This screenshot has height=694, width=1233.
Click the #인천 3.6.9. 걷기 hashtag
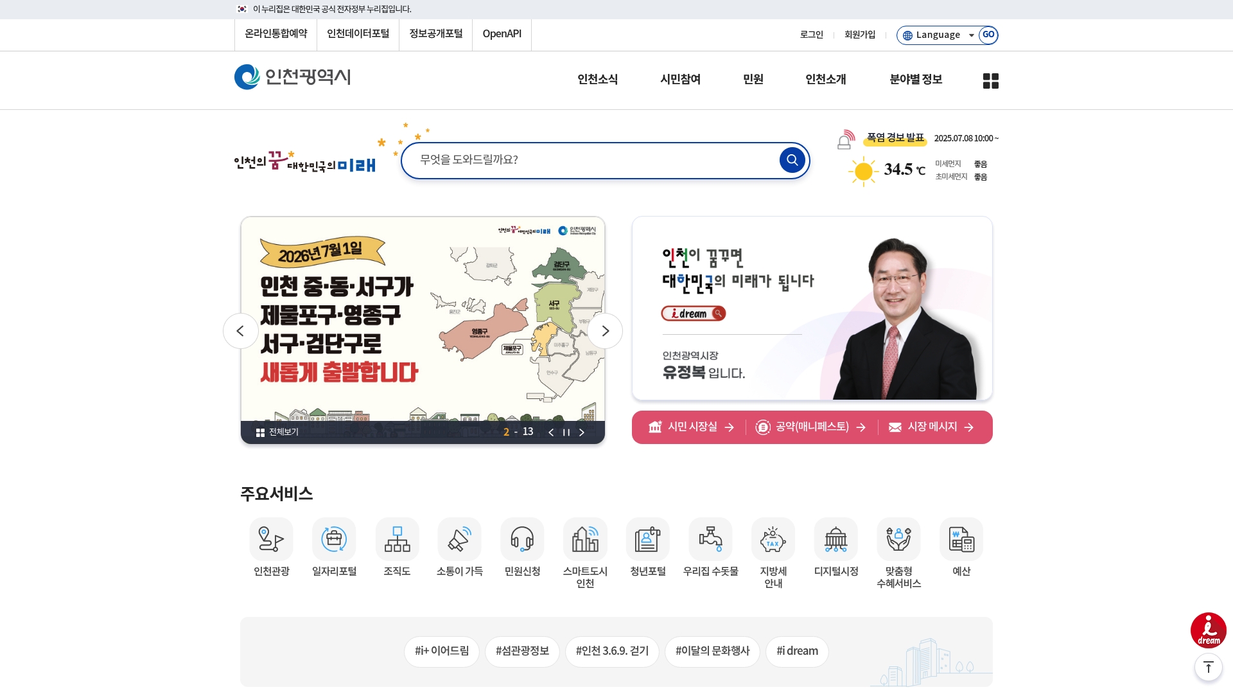(612, 652)
